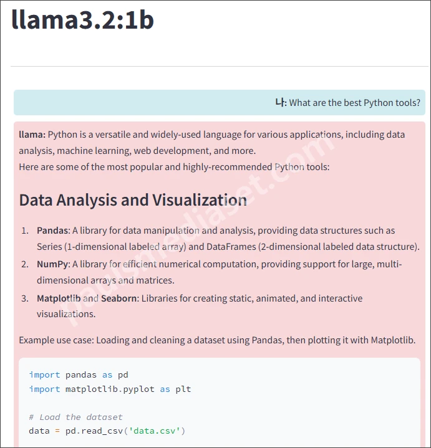The height and width of the screenshot is (448, 431).
Task: Click the bold "llama:" responder label
Action: (32, 135)
